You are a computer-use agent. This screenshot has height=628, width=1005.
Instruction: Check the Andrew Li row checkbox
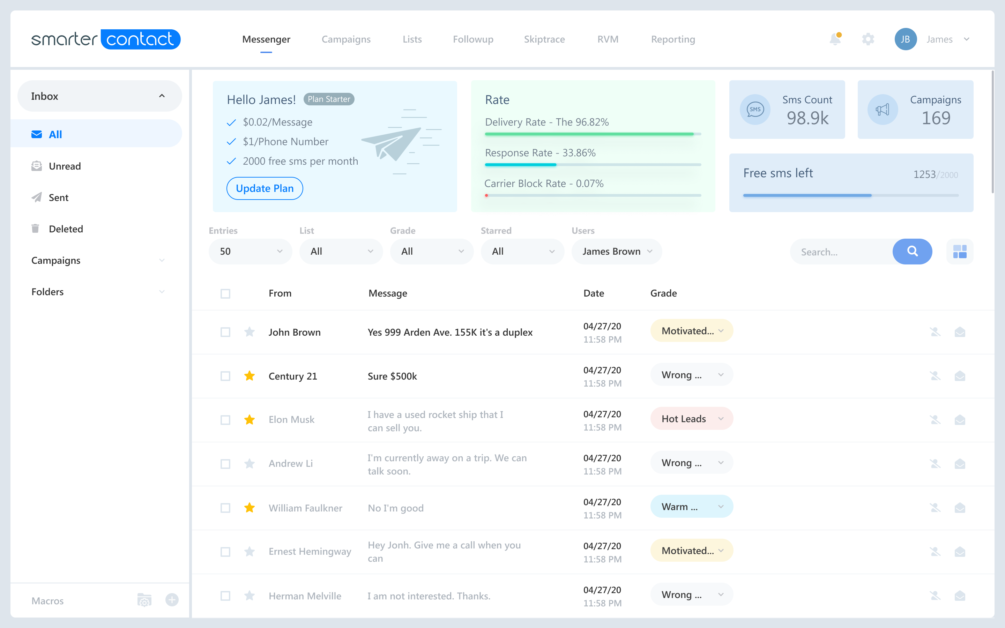click(x=225, y=464)
